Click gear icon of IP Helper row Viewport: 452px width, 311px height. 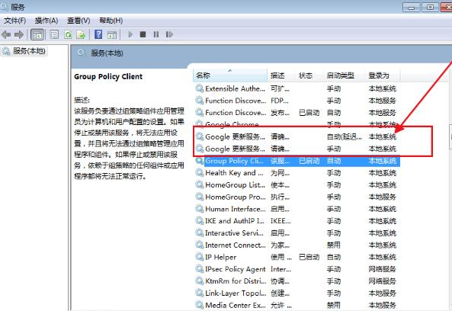point(199,257)
